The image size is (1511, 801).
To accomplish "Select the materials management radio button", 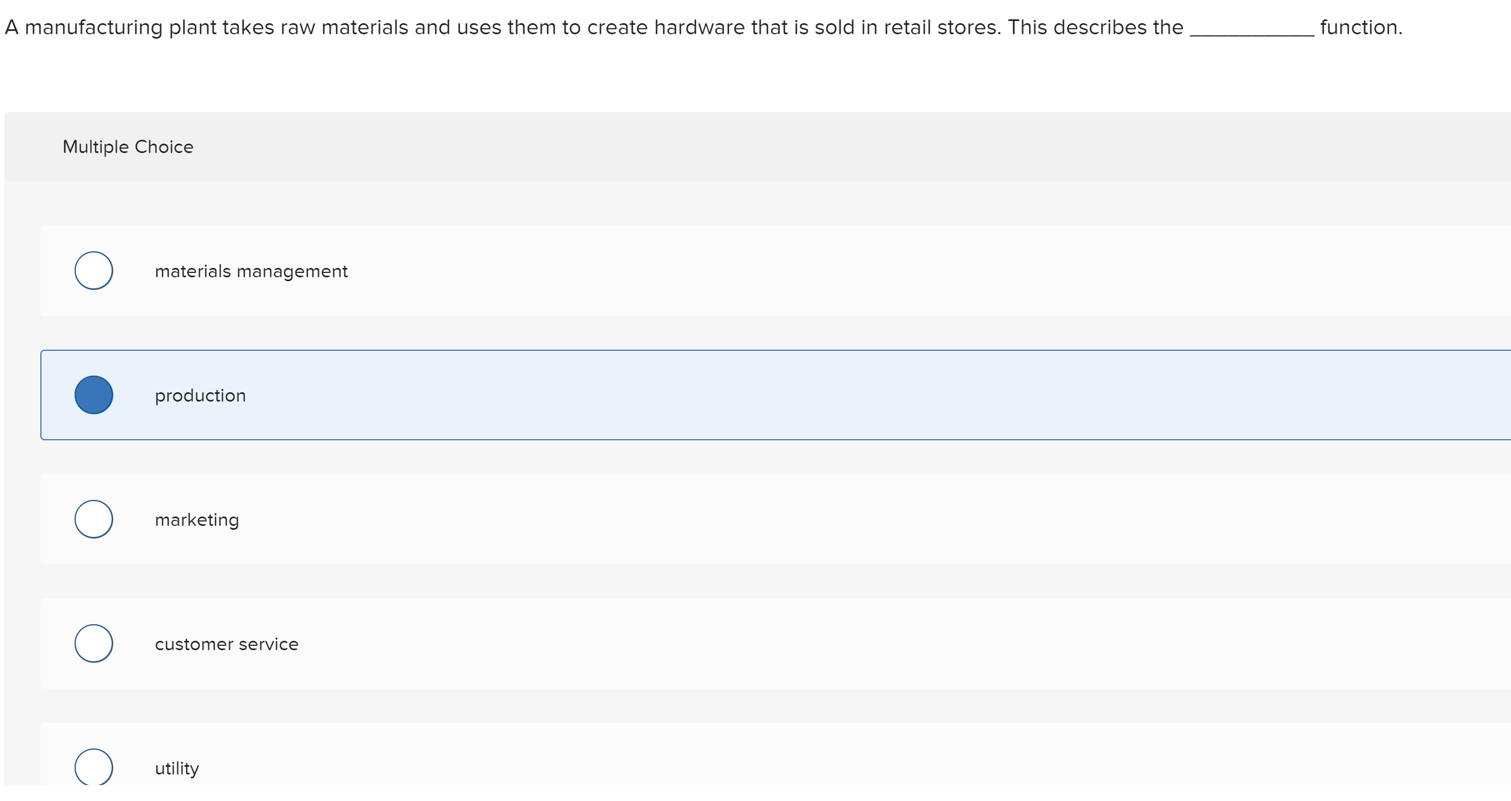I will [93, 270].
